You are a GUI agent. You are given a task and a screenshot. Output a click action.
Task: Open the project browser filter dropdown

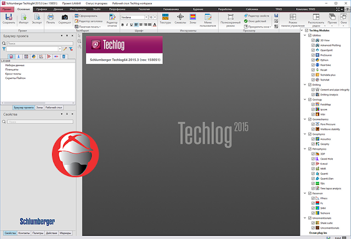[60, 49]
